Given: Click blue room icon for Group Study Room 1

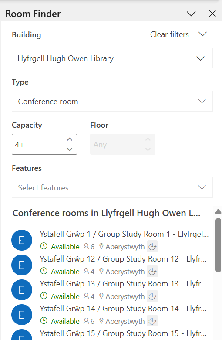Looking at the screenshot, I should [x=22, y=240].
